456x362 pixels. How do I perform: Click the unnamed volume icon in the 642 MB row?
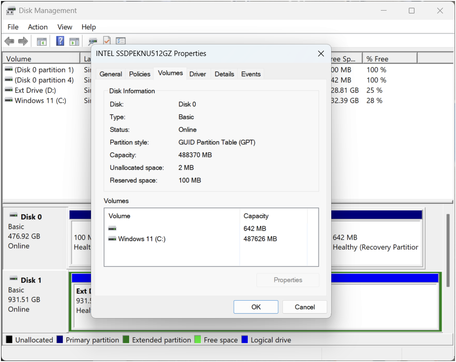112,228
